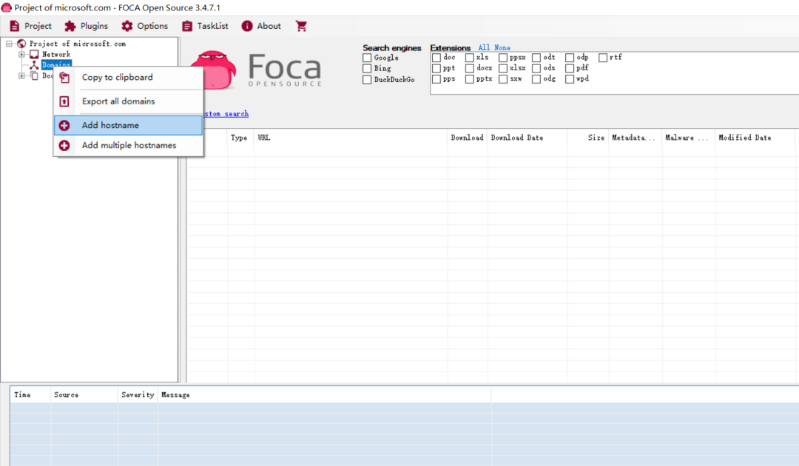The height and width of the screenshot is (466, 799).
Task: Sort log by Message column header
Action: (324, 395)
